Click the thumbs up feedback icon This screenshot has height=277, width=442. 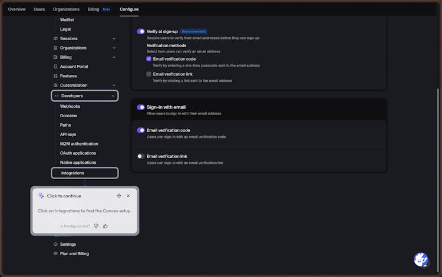click(x=105, y=226)
